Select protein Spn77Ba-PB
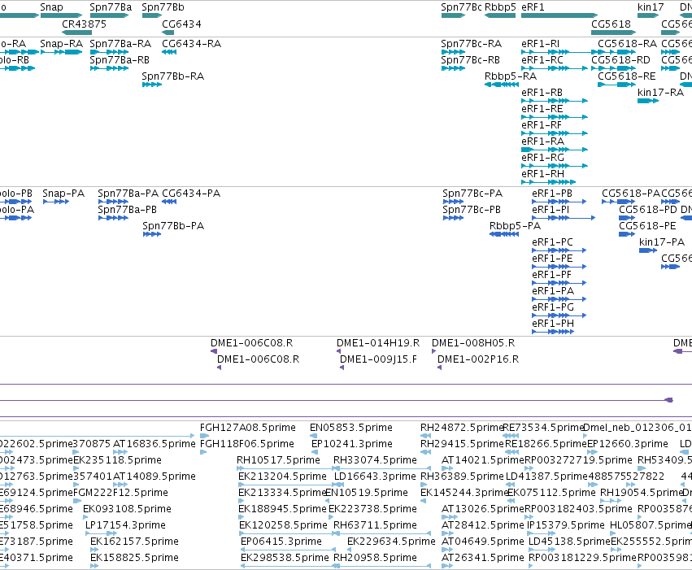Screen dimensions: 692x570 point(113,218)
